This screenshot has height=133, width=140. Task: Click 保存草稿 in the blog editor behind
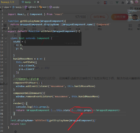tap(99, 17)
